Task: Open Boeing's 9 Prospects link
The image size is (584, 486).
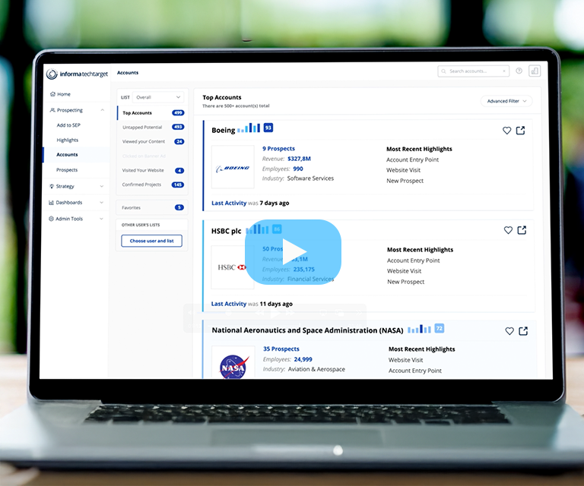Action: tap(278, 149)
